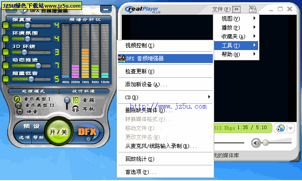Adjust the RealPlayer volume slider knob
This screenshot has height=181, width=302.
point(266,143)
